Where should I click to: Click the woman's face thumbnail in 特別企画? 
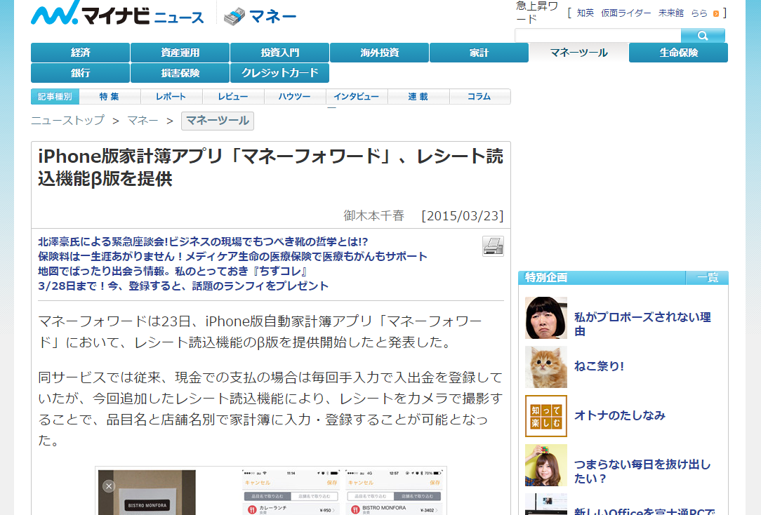click(x=546, y=318)
